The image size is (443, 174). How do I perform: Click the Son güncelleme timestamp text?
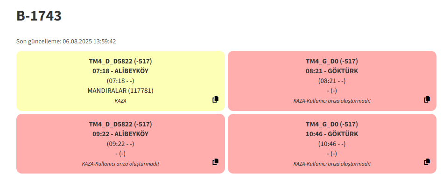pos(66,42)
